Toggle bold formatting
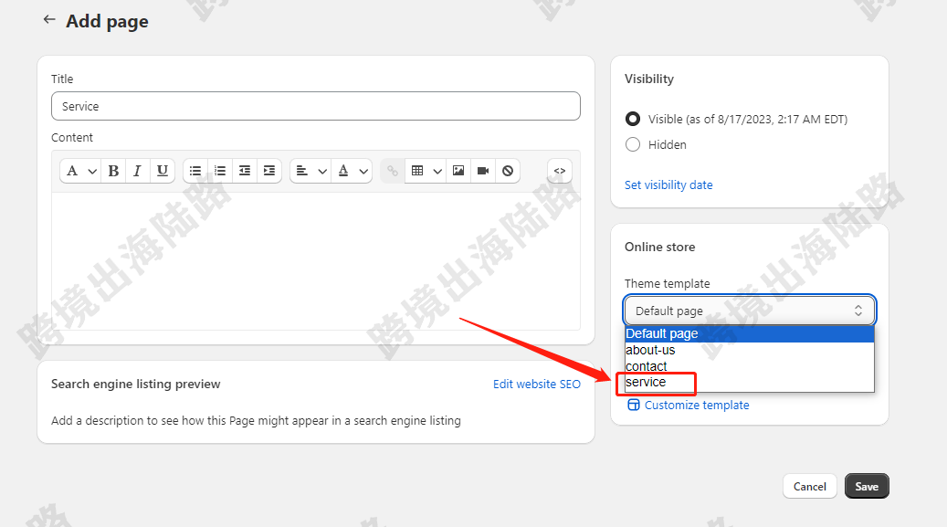The width and height of the screenshot is (947, 527). point(113,171)
